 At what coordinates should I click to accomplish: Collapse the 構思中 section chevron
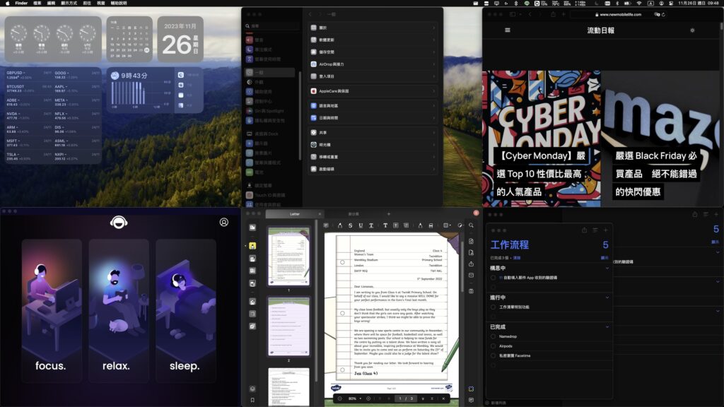[x=607, y=268]
